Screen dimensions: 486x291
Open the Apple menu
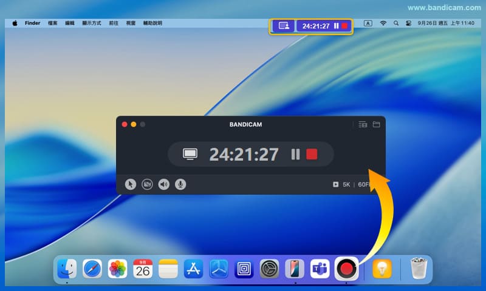point(15,23)
